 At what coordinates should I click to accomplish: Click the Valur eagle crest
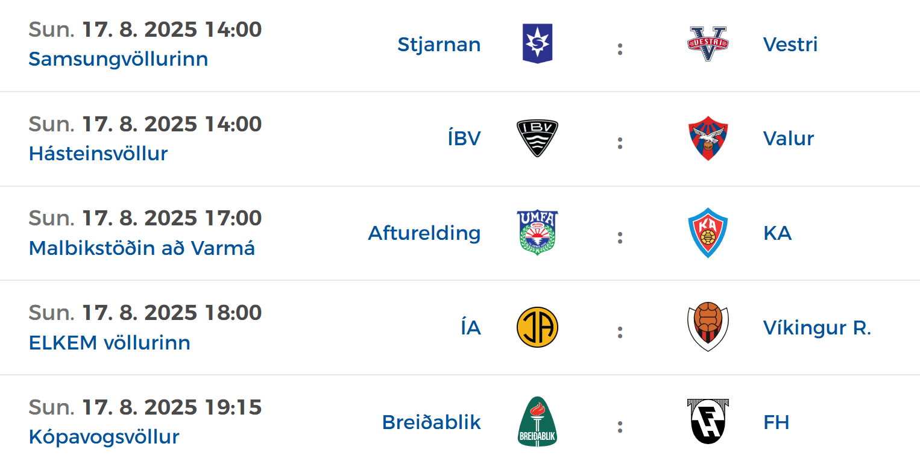708,139
